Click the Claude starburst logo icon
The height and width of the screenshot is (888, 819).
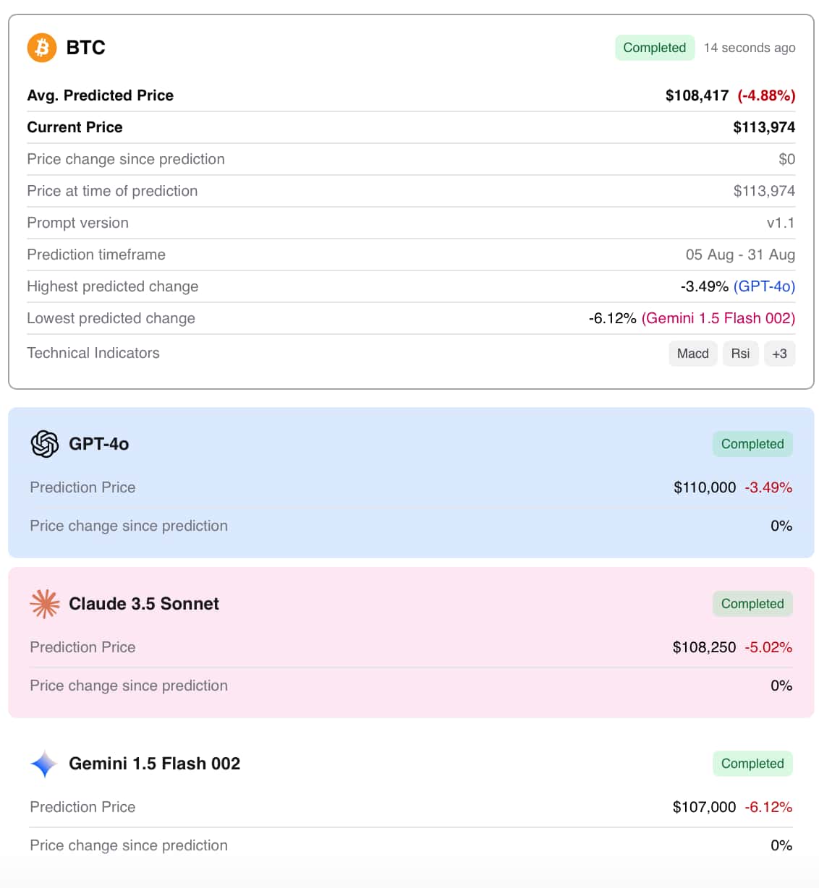click(45, 604)
